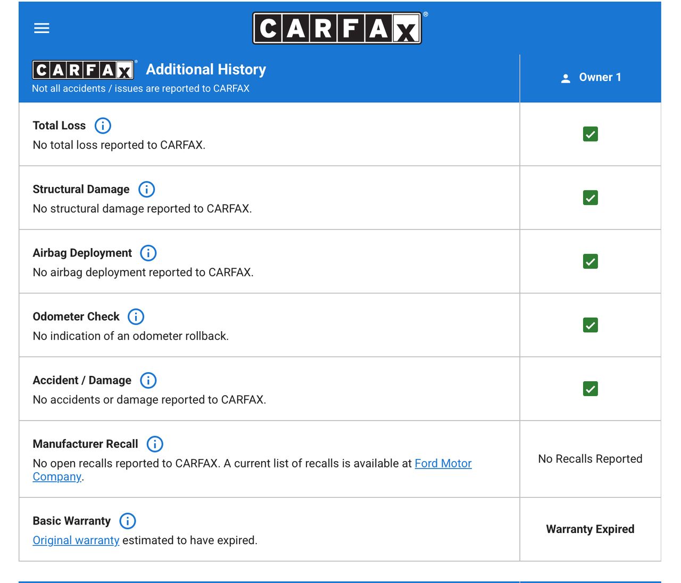Click the CARFAX logo in top banner

point(337,28)
